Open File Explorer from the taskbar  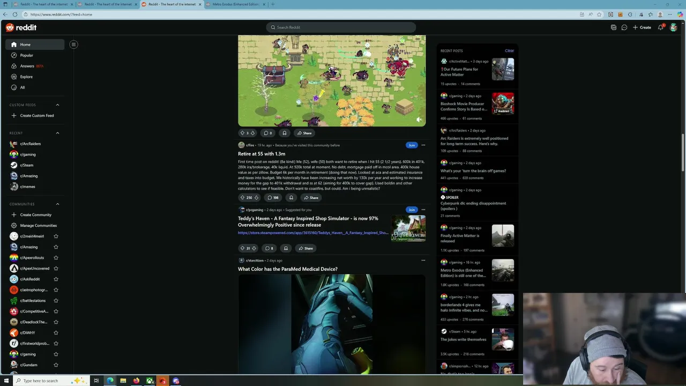pyautogui.click(x=123, y=381)
